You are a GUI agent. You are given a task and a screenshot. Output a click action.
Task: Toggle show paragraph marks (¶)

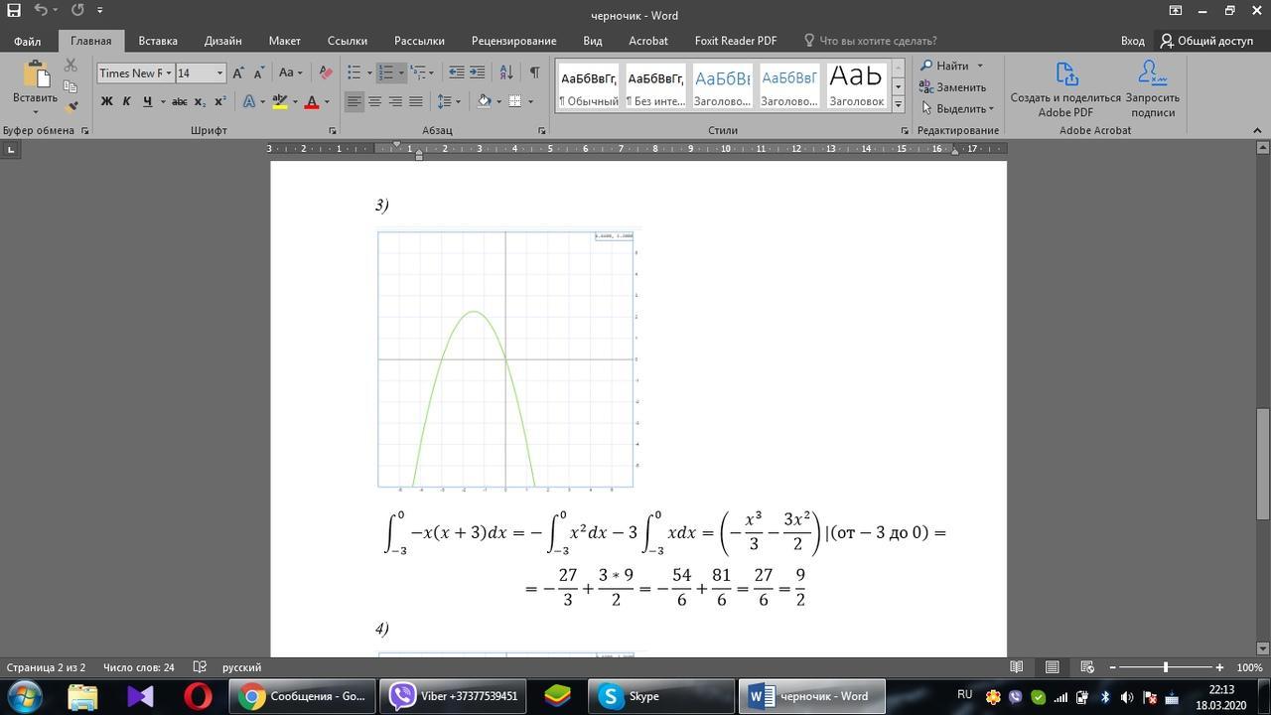(534, 72)
